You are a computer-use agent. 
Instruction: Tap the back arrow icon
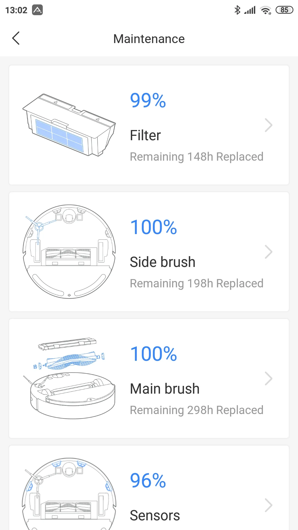click(x=16, y=38)
